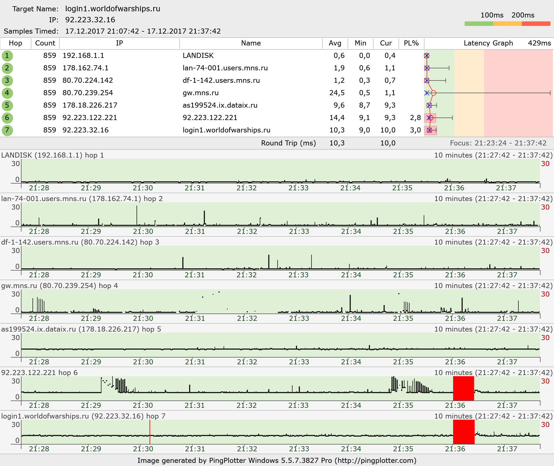Select name lan-74-001.users.mns.ru in hop table
The image size is (554, 466).
coord(225,68)
